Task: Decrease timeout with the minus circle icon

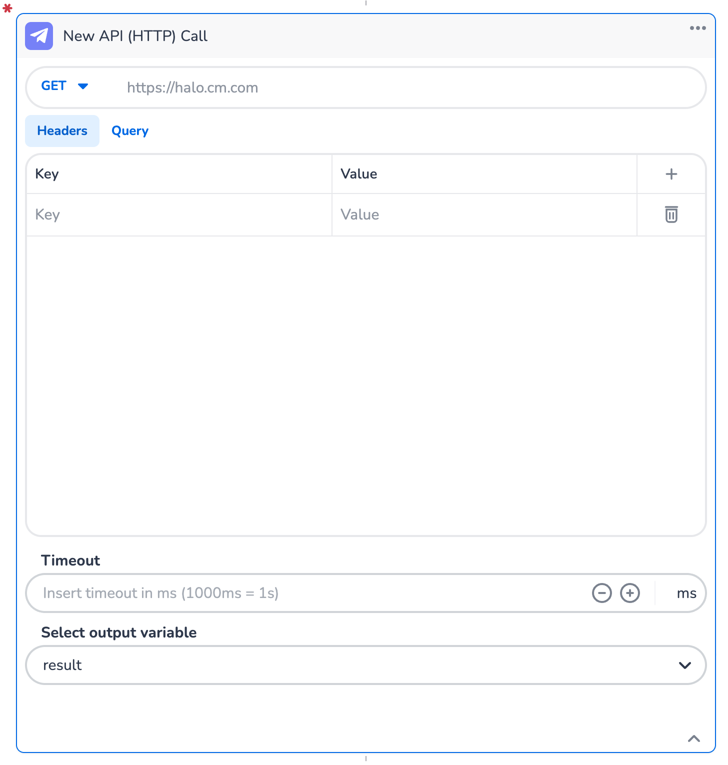Action: [601, 593]
